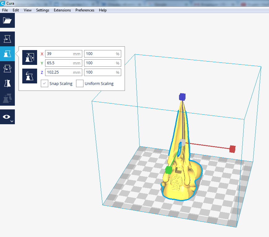The height and width of the screenshot is (237, 269).
Task: Select the Mirror tool
Action: click(x=7, y=83)
